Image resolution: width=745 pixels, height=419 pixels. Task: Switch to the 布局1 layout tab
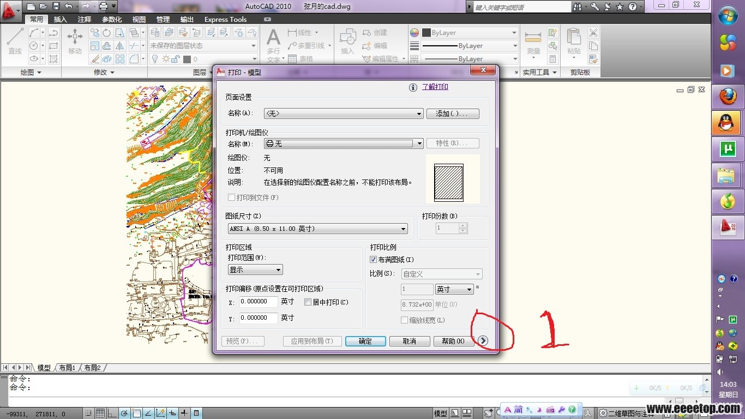(67, 368)
